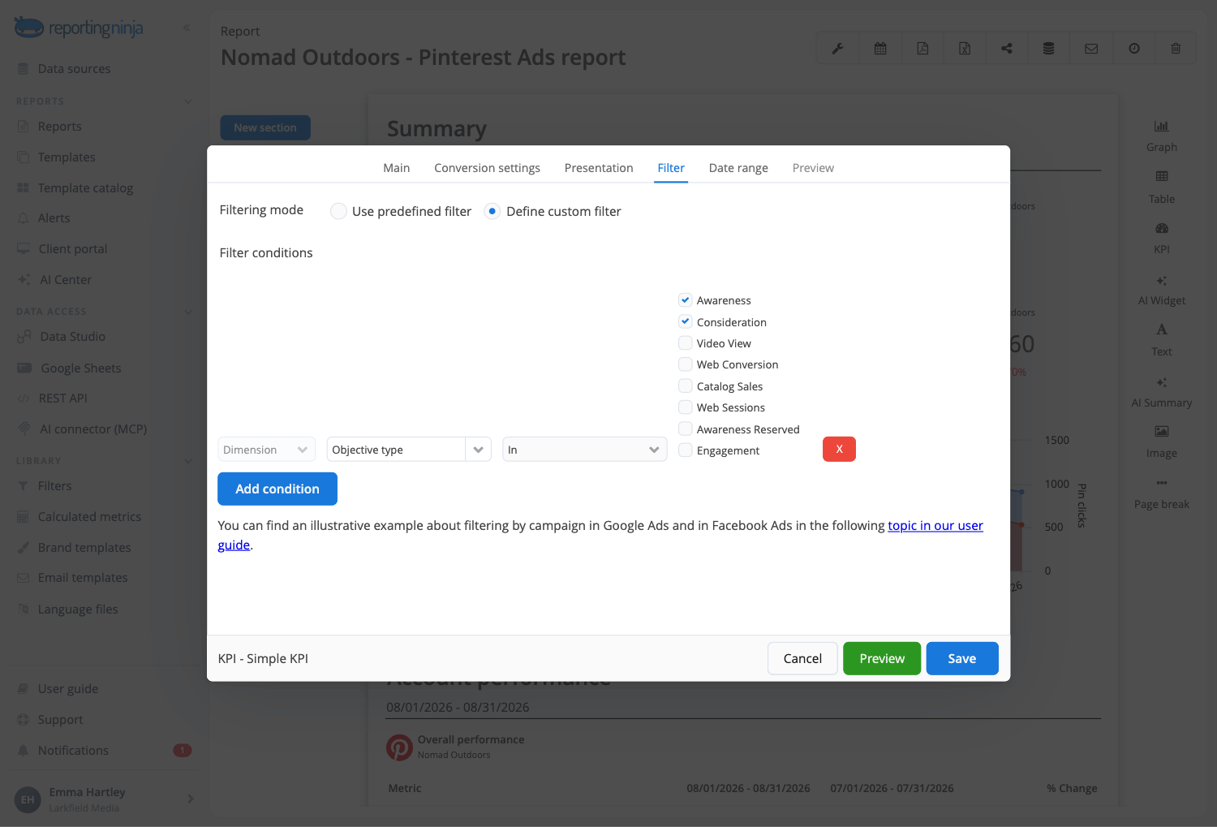This screenshot has width=1217, height=827.
Task: Click the New section button
Action: (265, 127)
